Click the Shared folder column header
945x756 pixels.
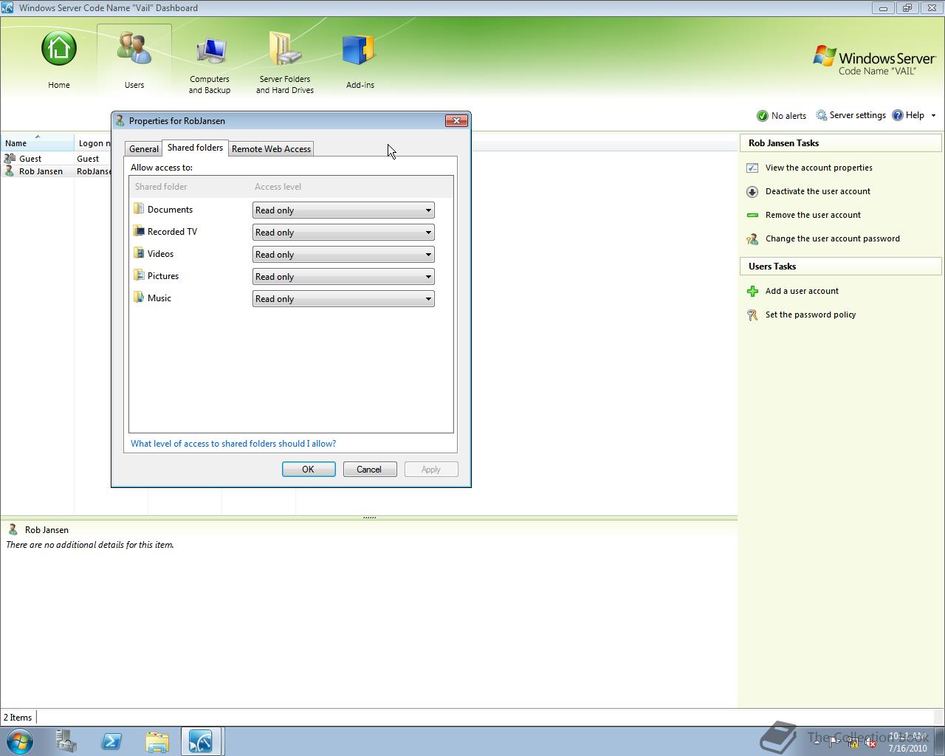(161, 187)
